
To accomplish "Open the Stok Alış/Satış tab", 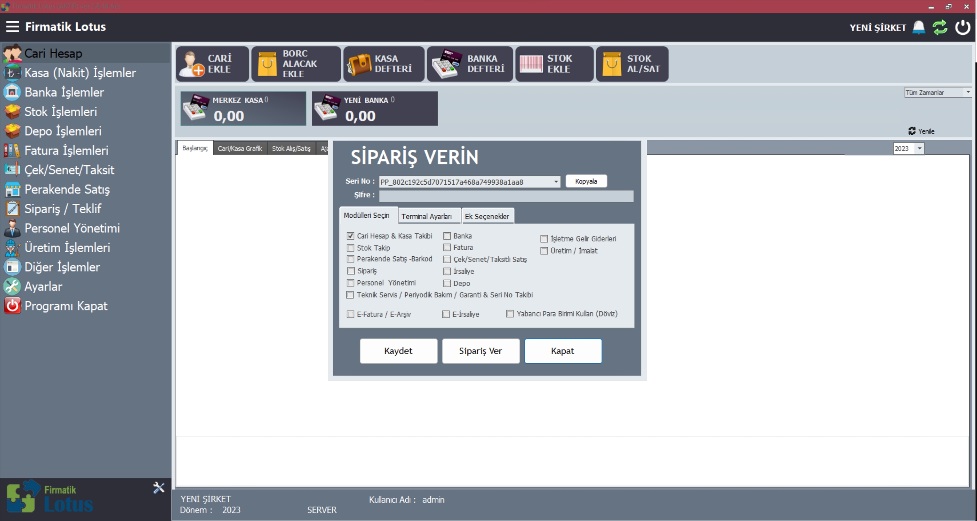I will 291,149.
